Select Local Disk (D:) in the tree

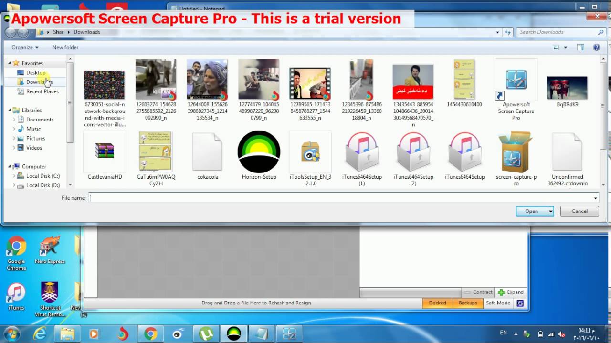(x=43, y=185)
